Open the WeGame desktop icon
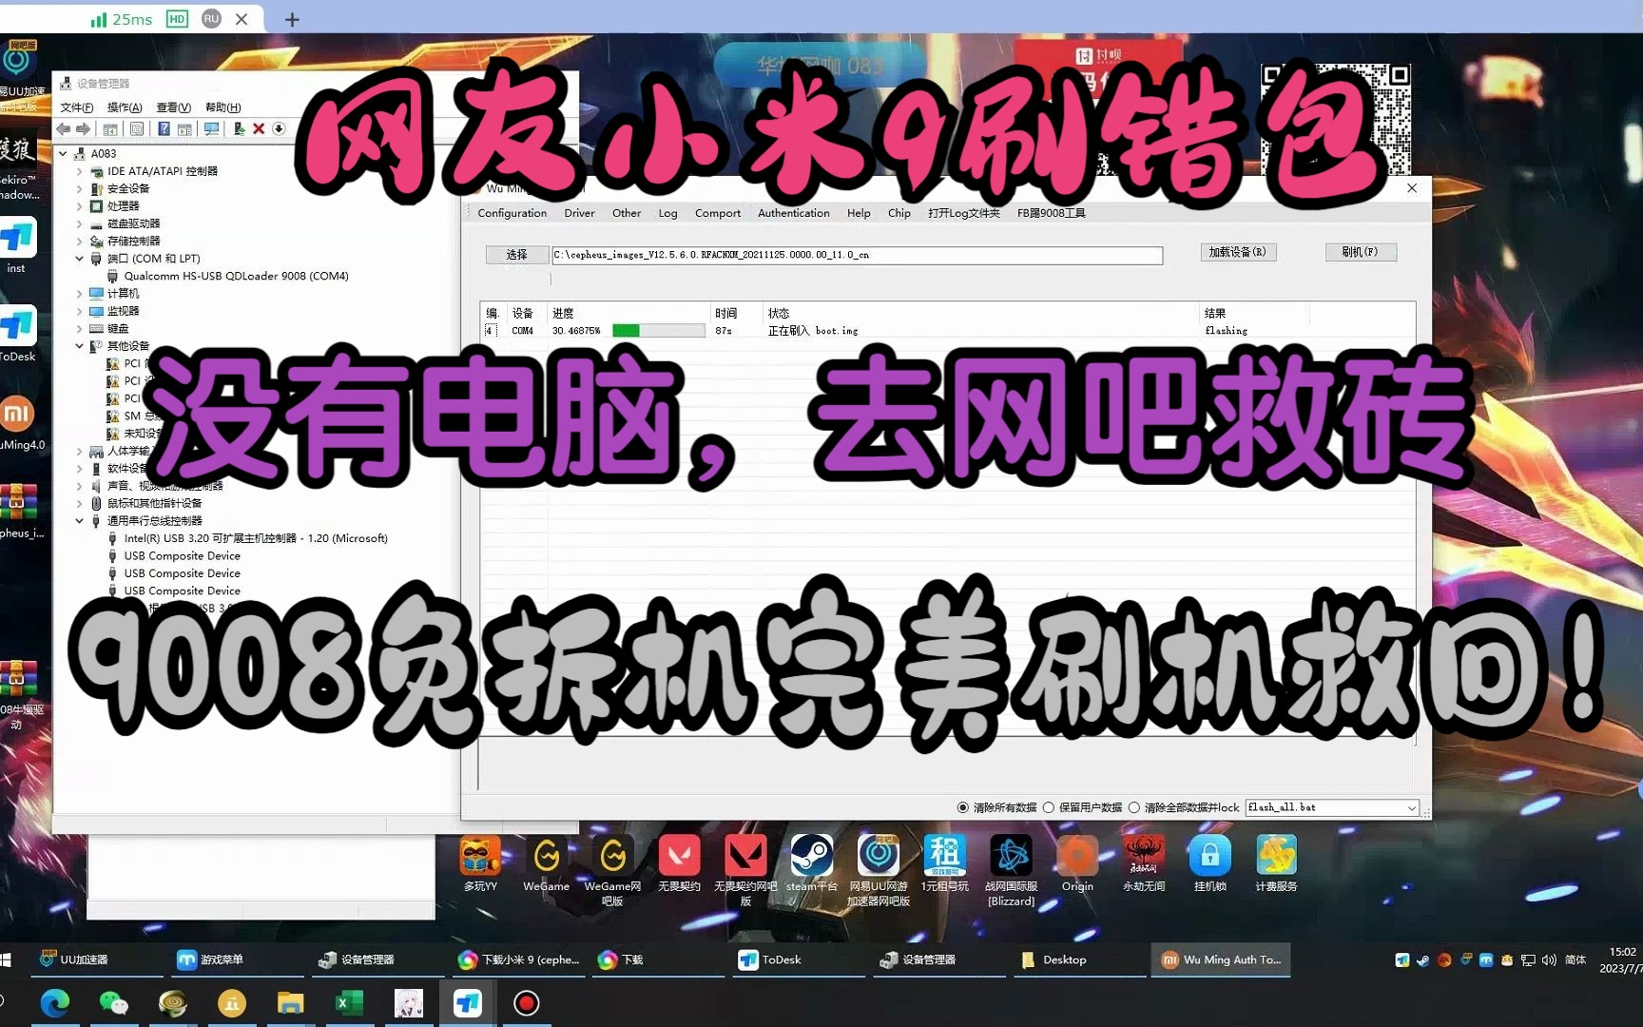1643x1027 pixels. [x=546, y=856]
